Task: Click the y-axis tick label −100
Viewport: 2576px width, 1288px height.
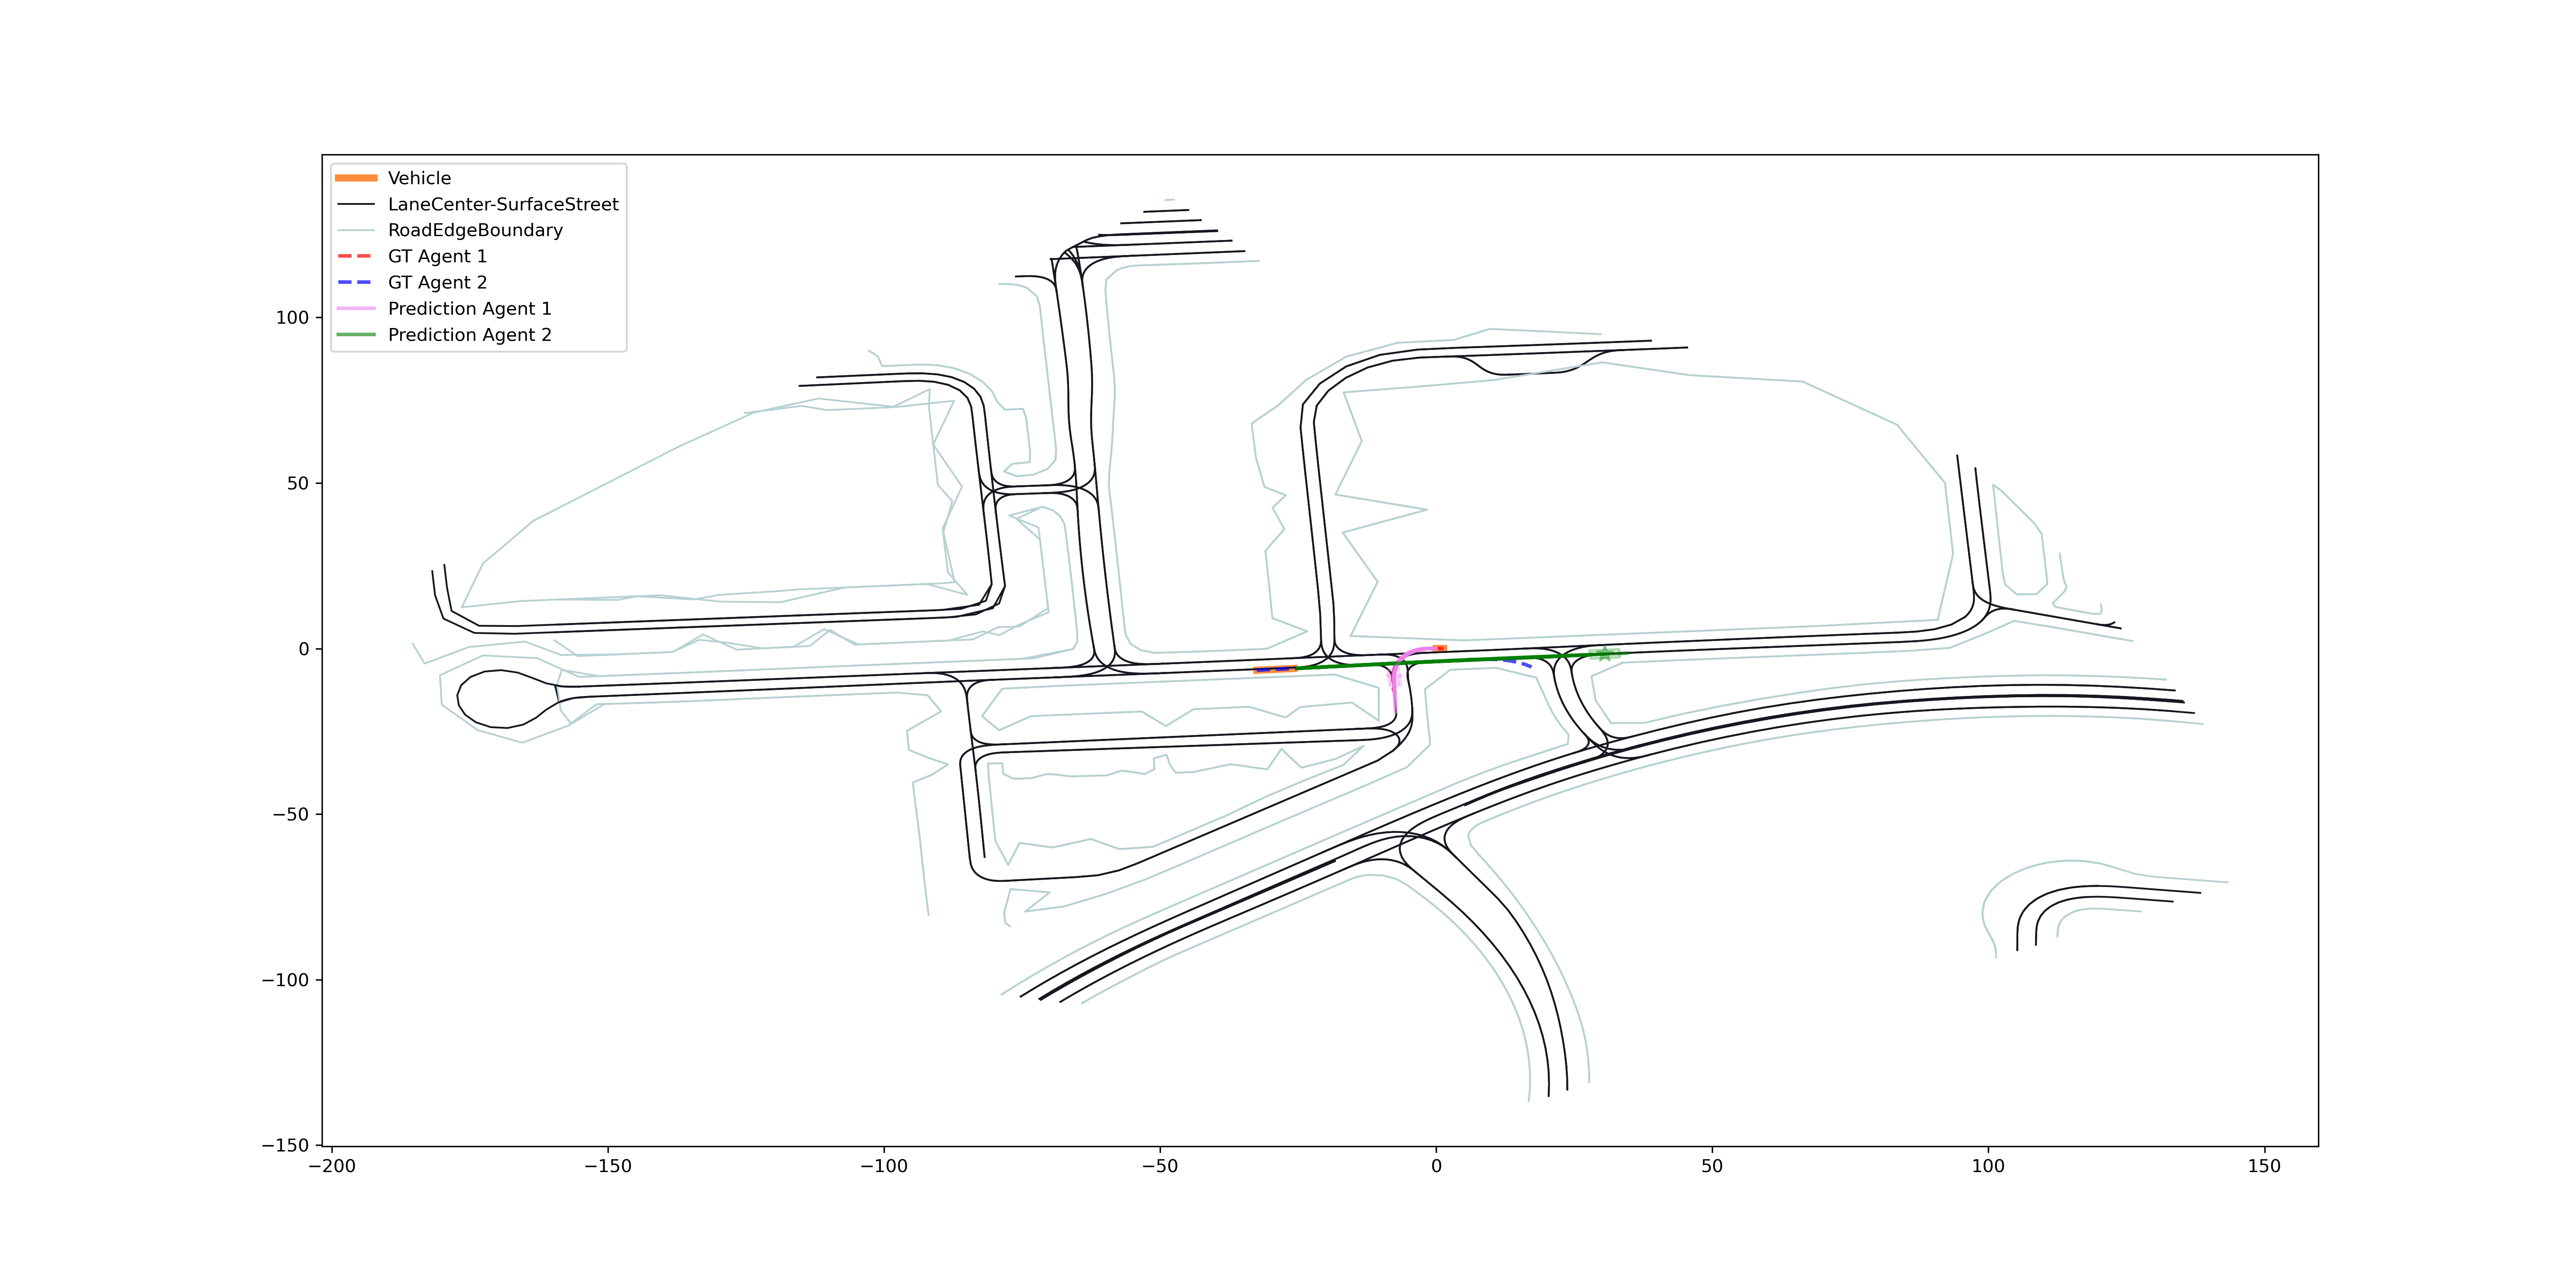Action: 285,980
